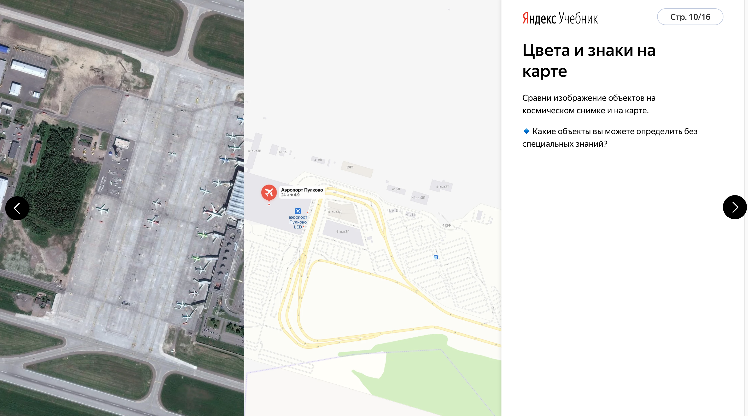Click the building labeled 41литЗД
This screenshot has width=748, height=416.
coord(343,212)
